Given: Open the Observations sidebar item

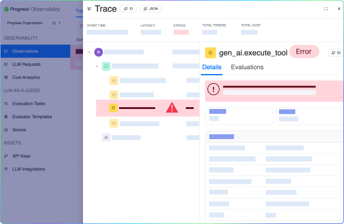Looking at the screenshot, I should tap(35, 51).
